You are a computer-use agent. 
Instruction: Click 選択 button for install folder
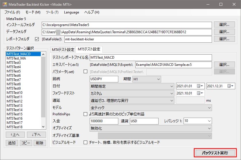(x=224, y=25)
